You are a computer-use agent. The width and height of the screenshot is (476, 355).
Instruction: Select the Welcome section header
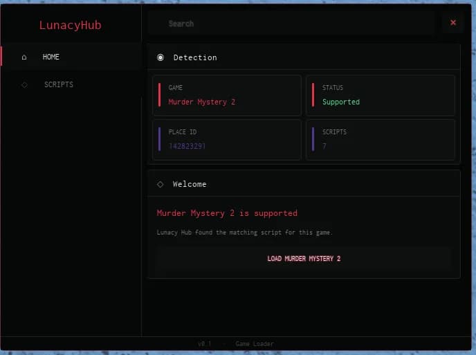pyautogui.click(x=304, y=184)
